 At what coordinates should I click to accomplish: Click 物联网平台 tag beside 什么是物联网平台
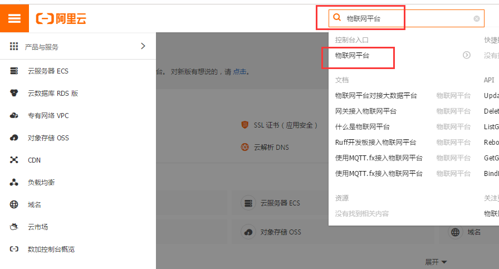tap(453, 126)
